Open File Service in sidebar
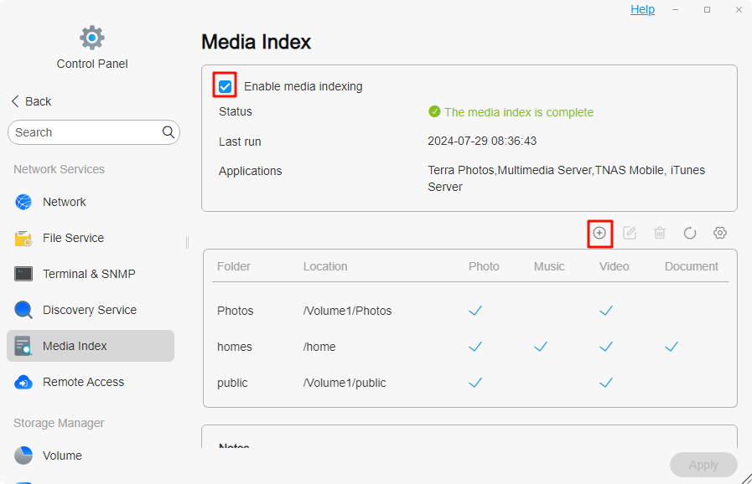Screen dimensions: 752x484 73,238
